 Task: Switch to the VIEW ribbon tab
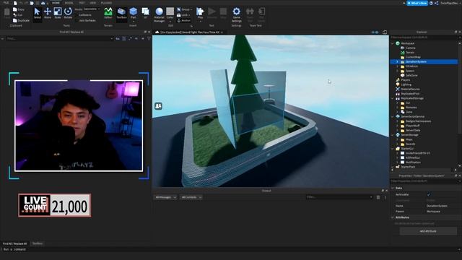pyautogui.click(x=93, y=3)
